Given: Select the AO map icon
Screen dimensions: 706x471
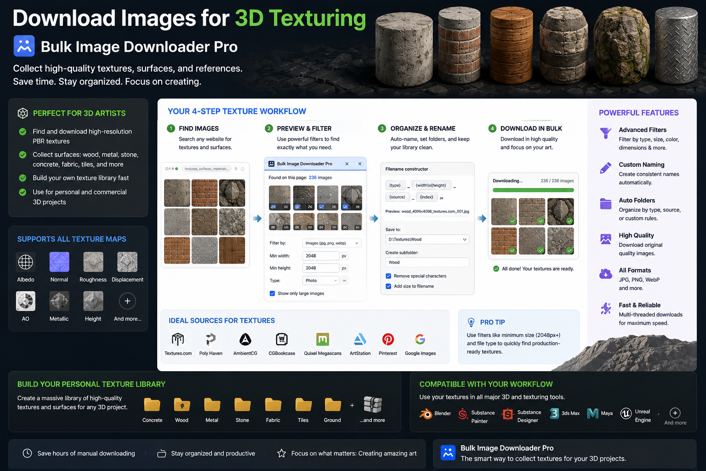Looking at the screenshot, I should click(x=25, y=301).
